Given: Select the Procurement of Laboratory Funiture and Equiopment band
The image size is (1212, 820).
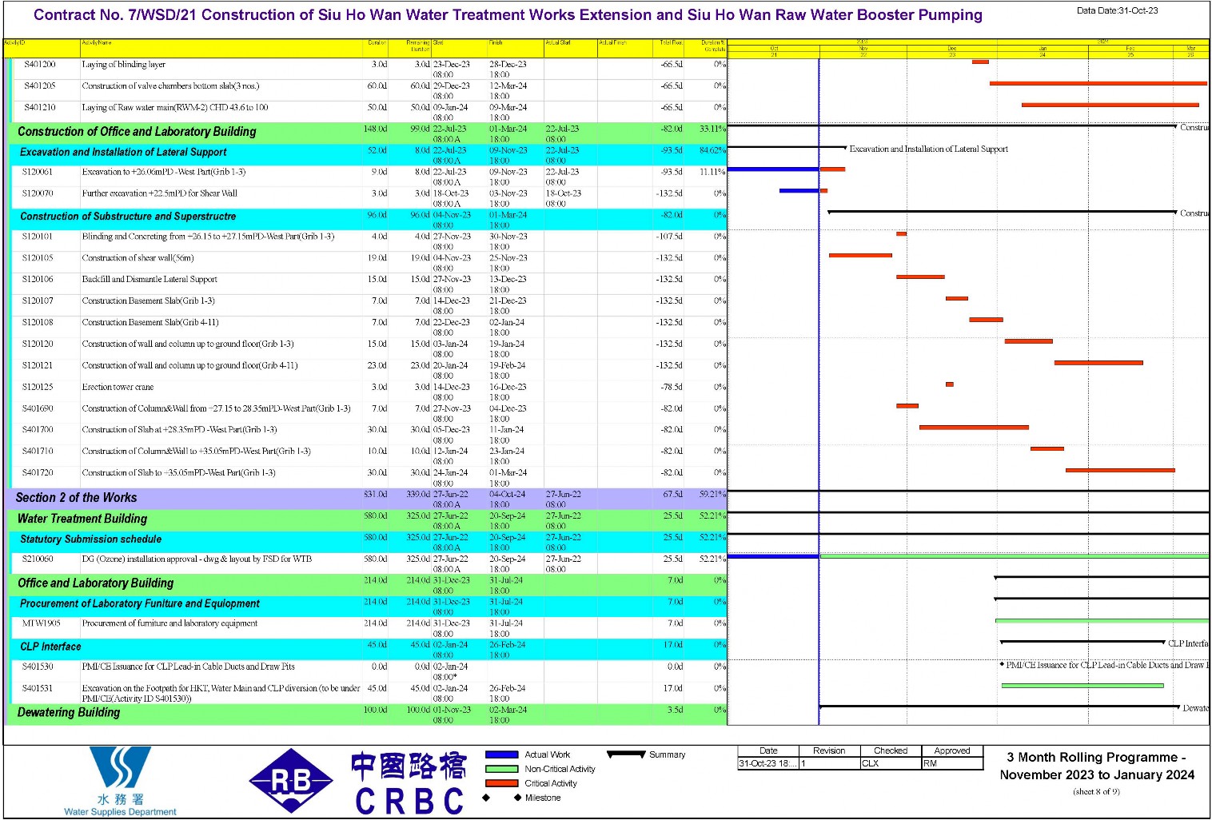Looking at the screenshot, I should tap(370, 606).
